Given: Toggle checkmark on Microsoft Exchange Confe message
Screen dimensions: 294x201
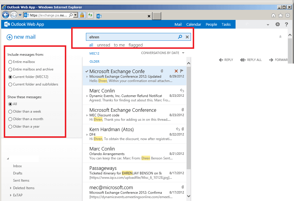Looking at the screenshot, I should pyautogui.click(x=87, y=71).
